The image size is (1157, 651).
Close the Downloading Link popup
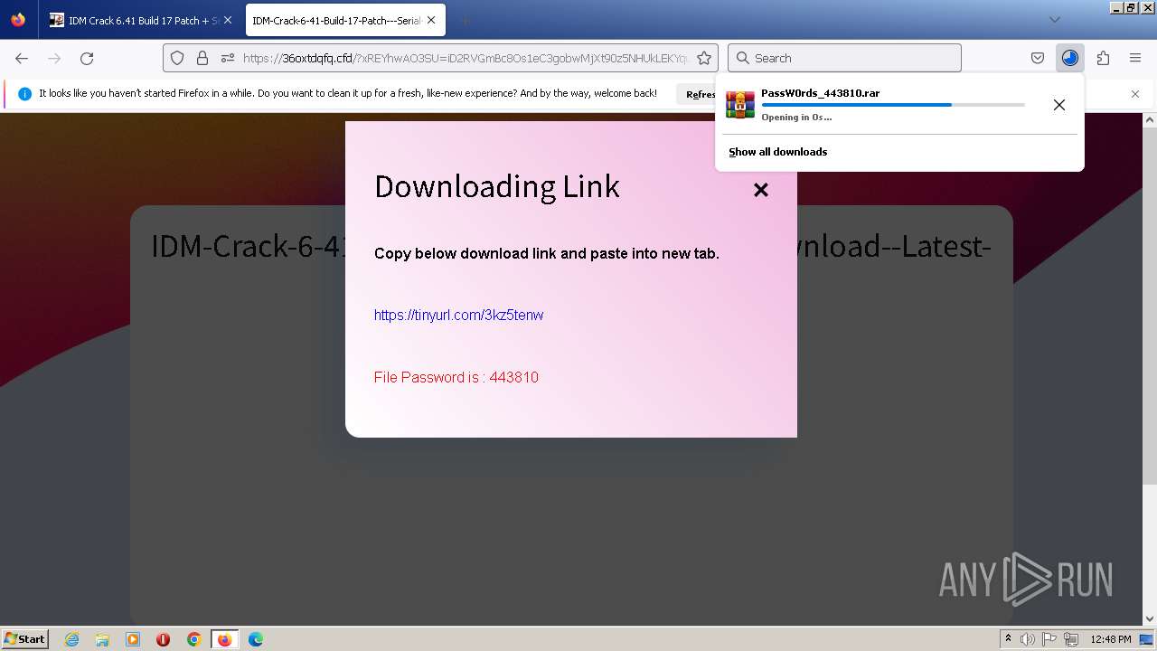761,190
